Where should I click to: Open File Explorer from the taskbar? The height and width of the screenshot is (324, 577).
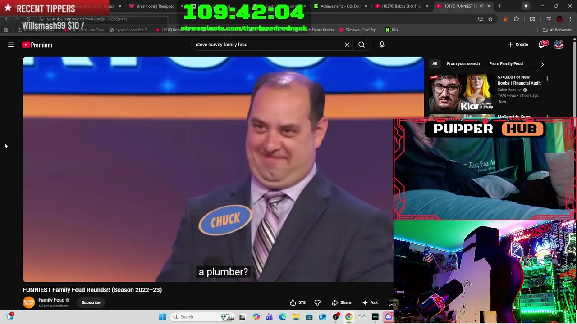296,317
